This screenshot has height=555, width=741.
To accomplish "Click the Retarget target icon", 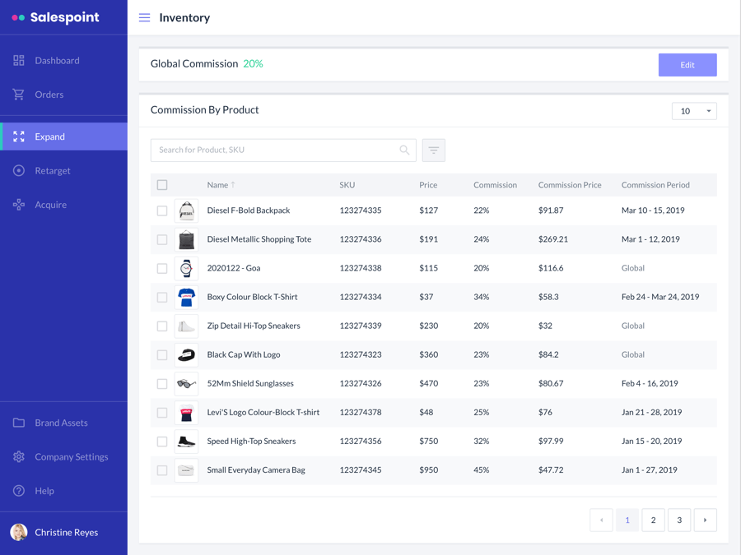I will (18, 170).
